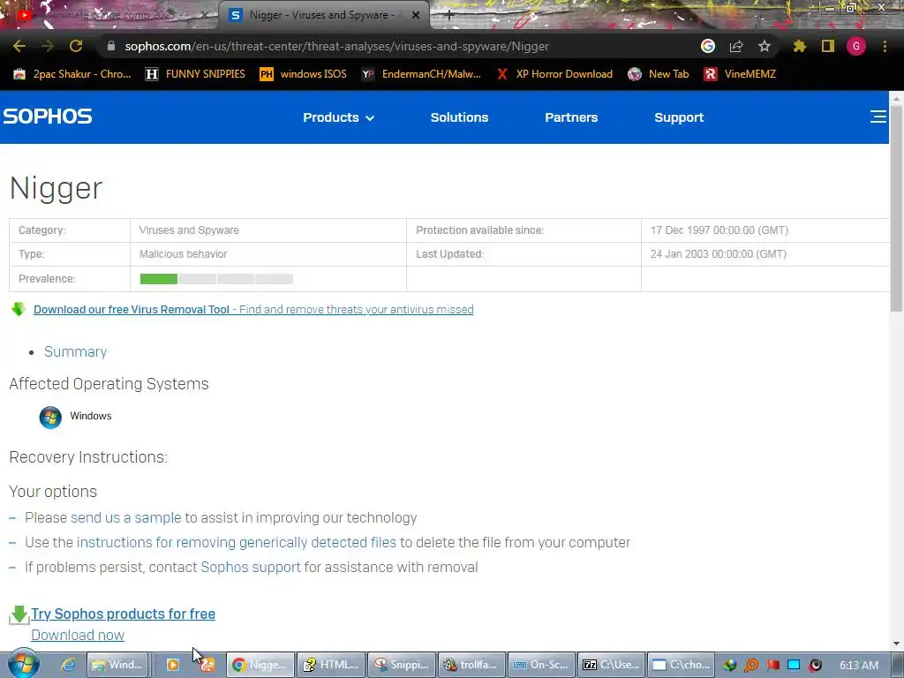
Task: Click the scrollbar down arrow
Action: click(x=896, y=644)
